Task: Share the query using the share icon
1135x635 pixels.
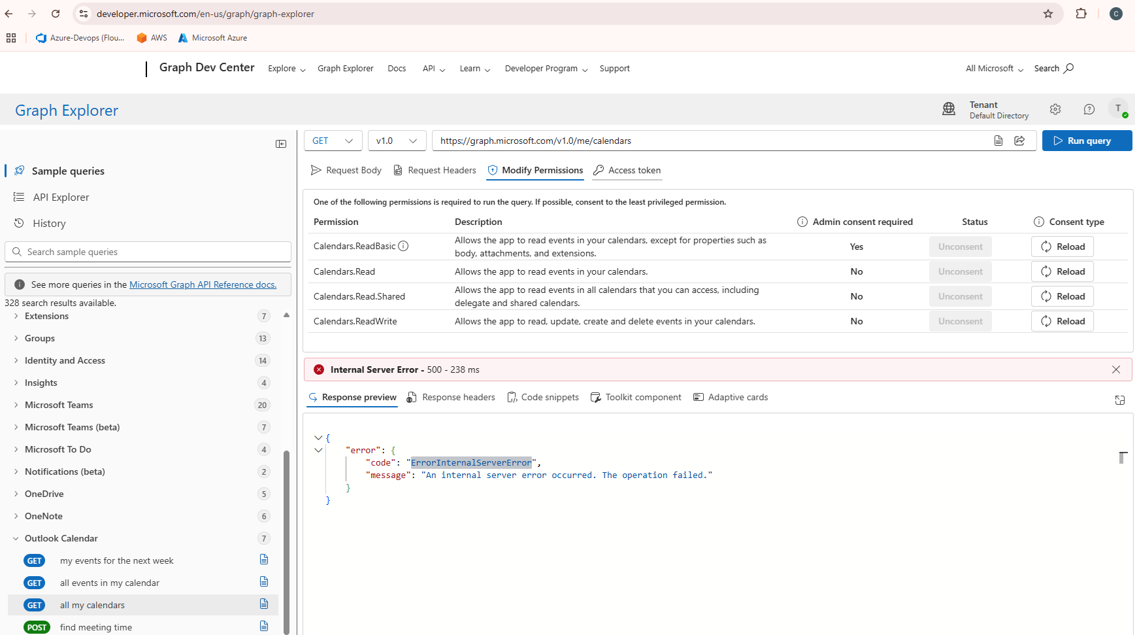Action: click(1019, 141)
